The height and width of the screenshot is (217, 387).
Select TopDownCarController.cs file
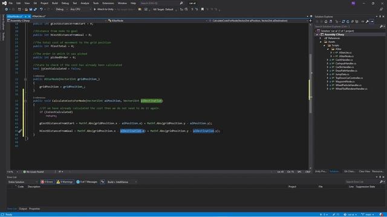tap(349, 78)
